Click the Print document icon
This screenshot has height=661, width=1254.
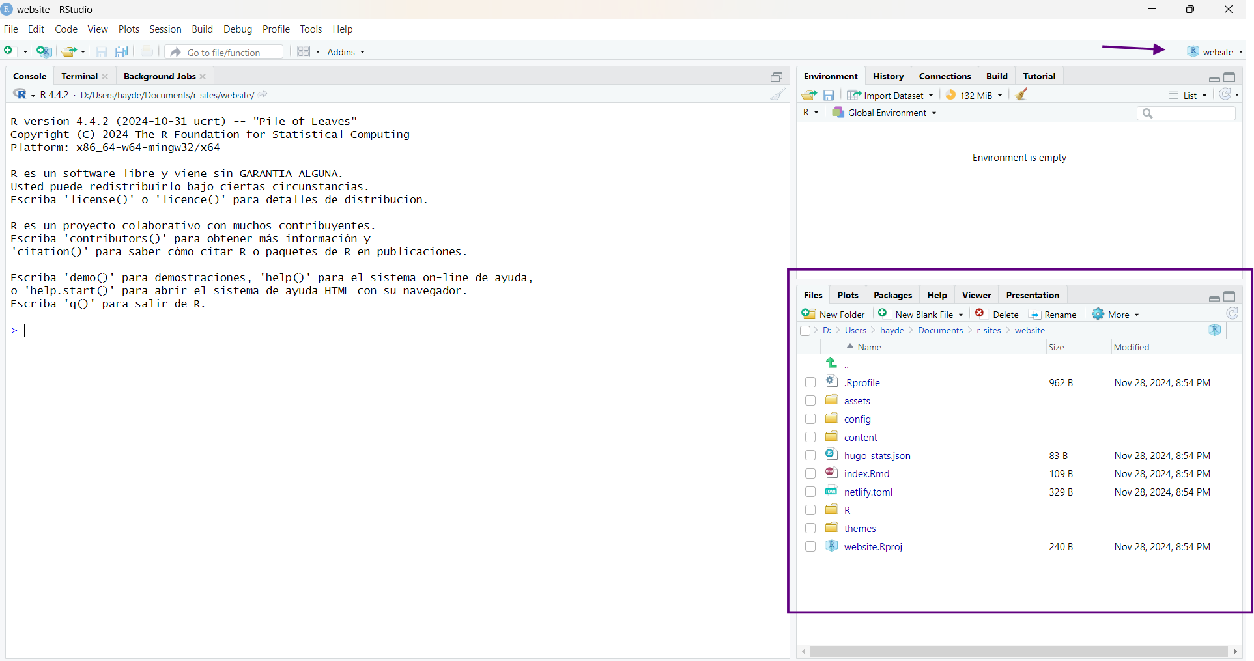click(147, 51)
